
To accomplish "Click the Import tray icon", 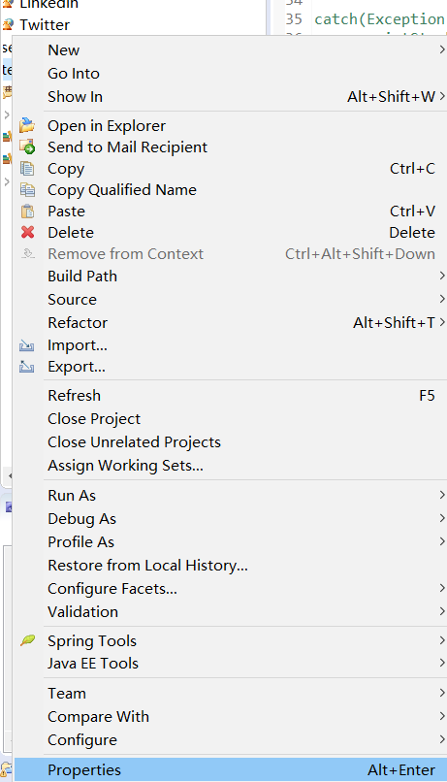I will pyautogui.click(x=26, y=345).
